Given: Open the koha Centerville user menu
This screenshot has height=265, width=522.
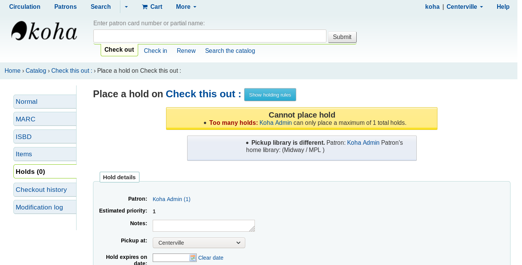Looking at the screenshot, I should tap(454, 7).
